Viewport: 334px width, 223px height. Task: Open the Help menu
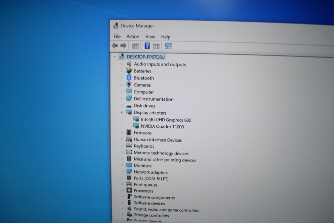(x=166, y=37)
